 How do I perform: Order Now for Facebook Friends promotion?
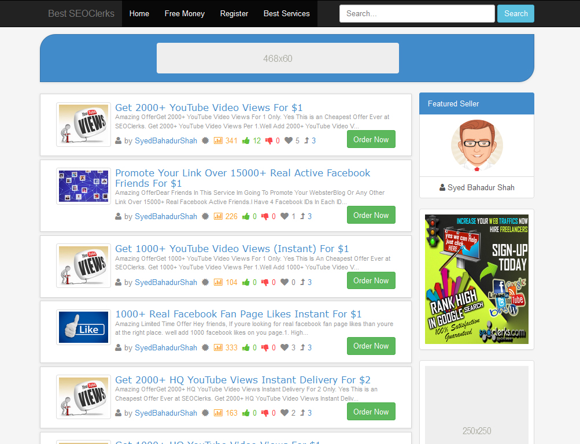(x=371, y=215)
